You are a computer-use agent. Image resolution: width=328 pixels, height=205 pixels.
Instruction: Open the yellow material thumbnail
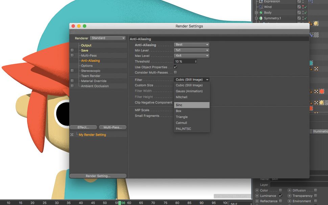317,23
